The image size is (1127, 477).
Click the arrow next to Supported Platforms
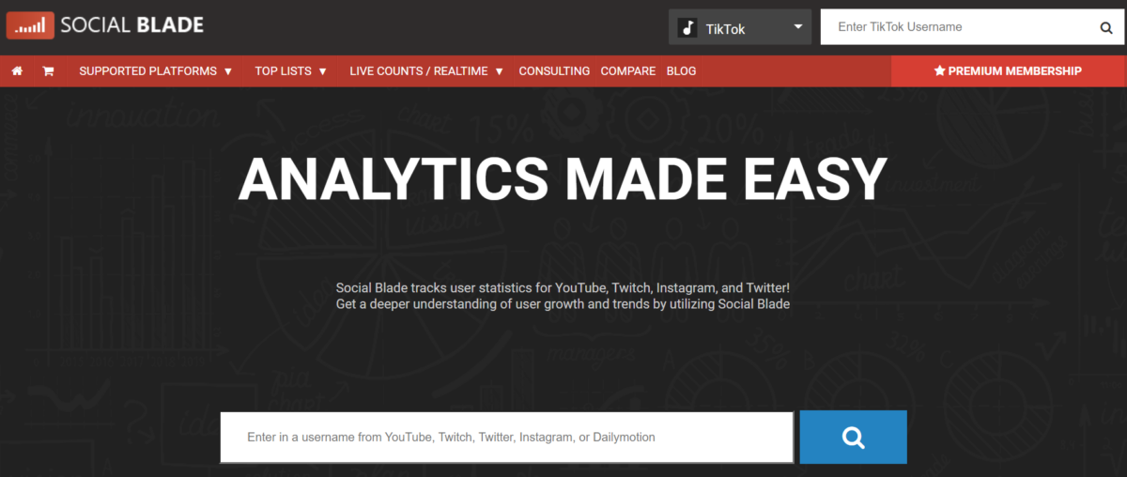(228, 71)
